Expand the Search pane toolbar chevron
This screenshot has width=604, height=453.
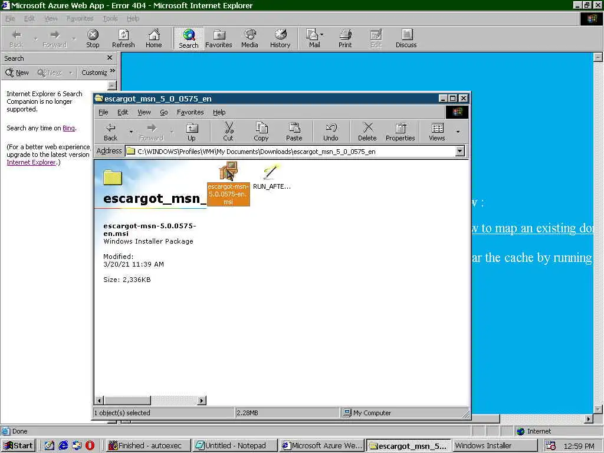(x=113, y=71)
